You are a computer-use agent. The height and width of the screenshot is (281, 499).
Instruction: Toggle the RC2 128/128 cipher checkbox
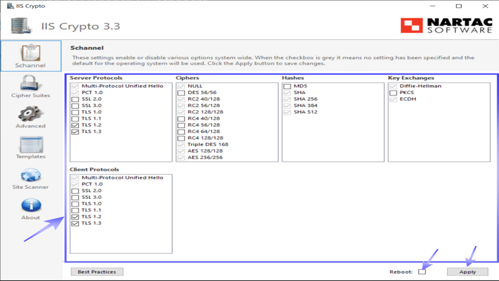click(x=181, y=112)
